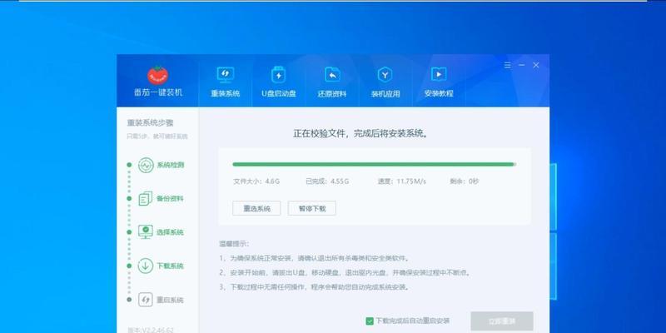Open the hamburger menu icon
The image size is (666, 333).
click(508, 66)
